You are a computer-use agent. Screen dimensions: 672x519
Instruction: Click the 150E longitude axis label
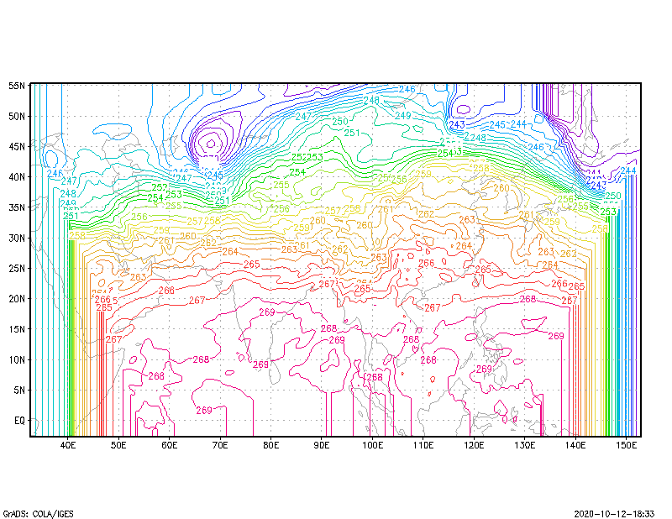coord(626,445)
